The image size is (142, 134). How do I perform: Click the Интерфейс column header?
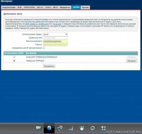31,53
